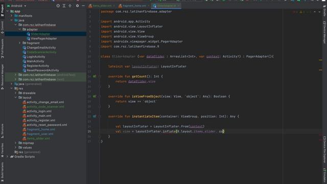The image size is (327, 184).
Task: Open Project panel gear options
Action: coord(77,6)
